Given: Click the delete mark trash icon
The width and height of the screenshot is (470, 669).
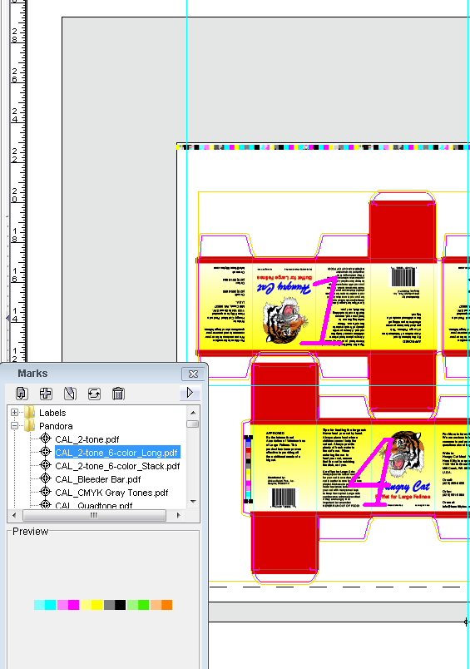Looking at the screenshot, I should tap(118, 393).
